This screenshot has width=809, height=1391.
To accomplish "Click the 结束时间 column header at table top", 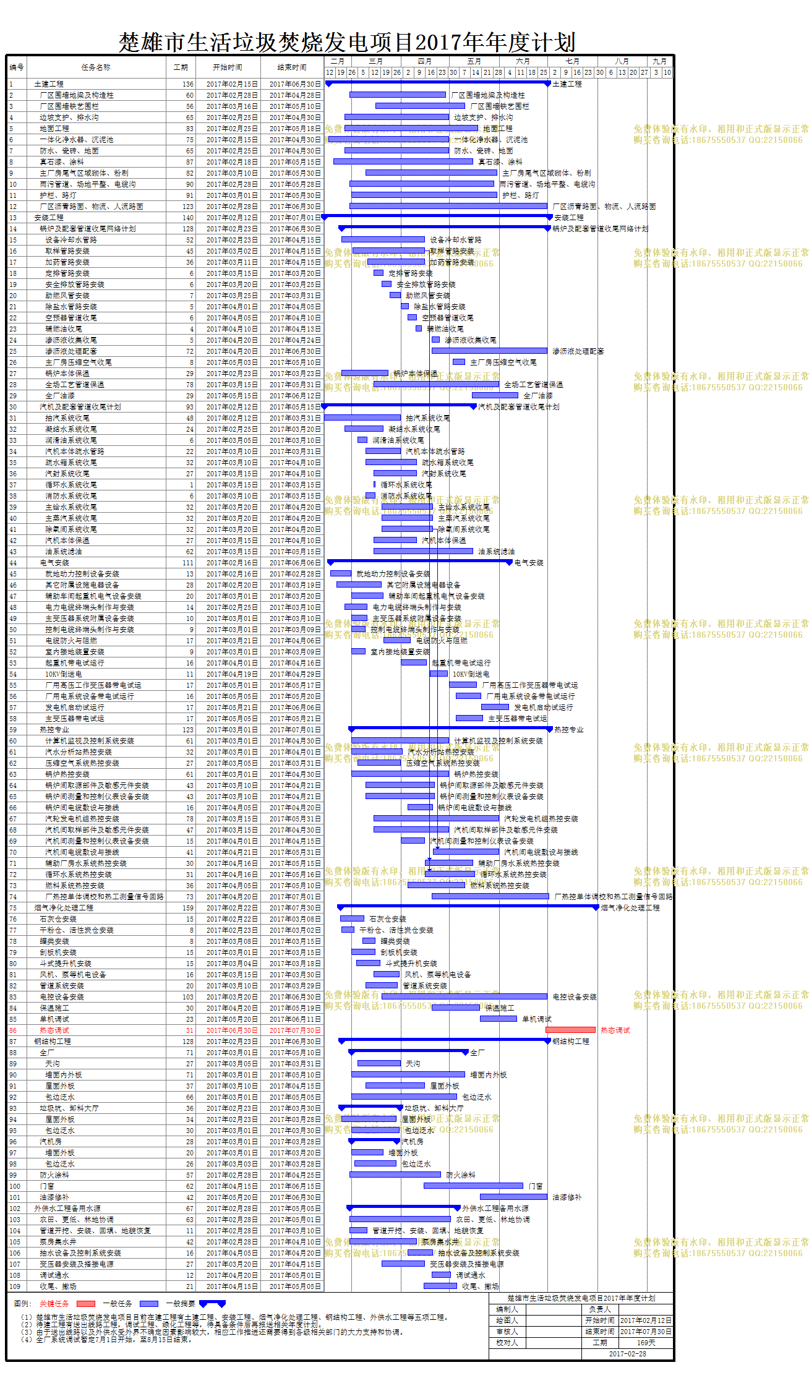I will (291, 67).
